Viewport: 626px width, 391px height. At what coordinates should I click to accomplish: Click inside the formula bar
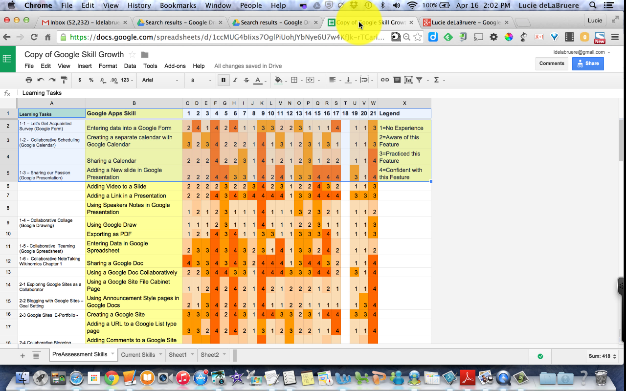pos(147,92)
